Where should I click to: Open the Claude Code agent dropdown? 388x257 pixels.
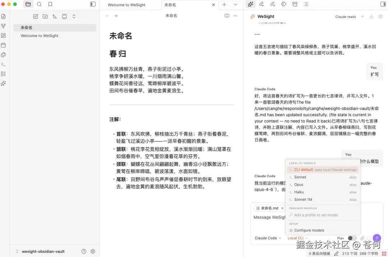click(x=268, y=238)
